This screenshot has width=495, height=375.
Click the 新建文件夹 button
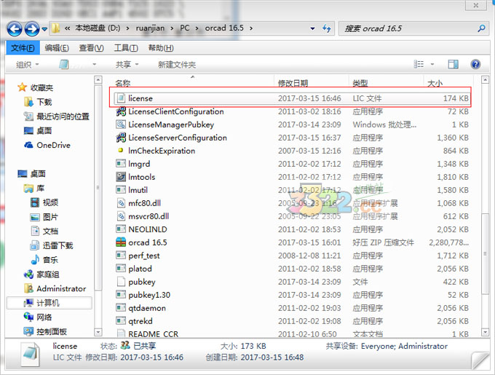coord(177,65)
